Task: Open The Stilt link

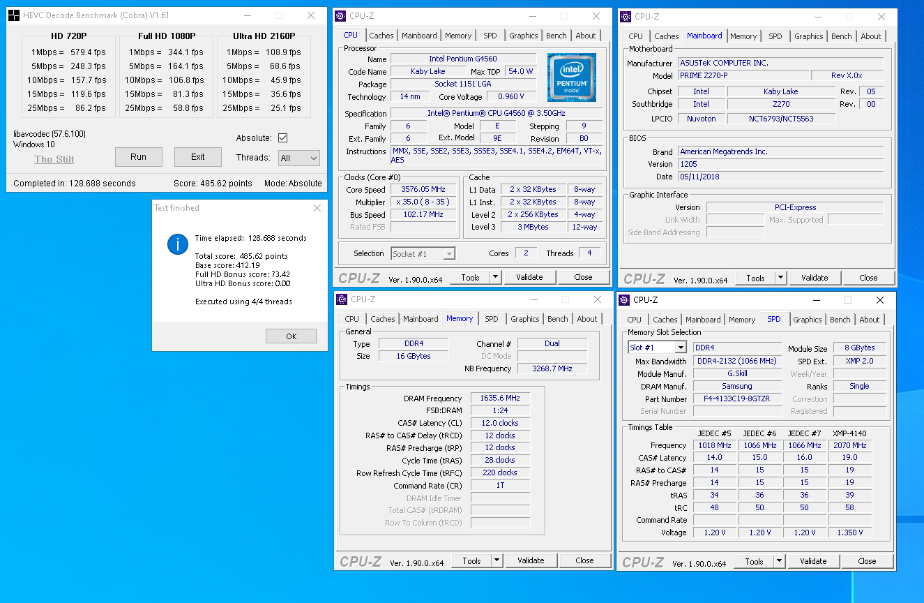Action: tap(54, 159)
